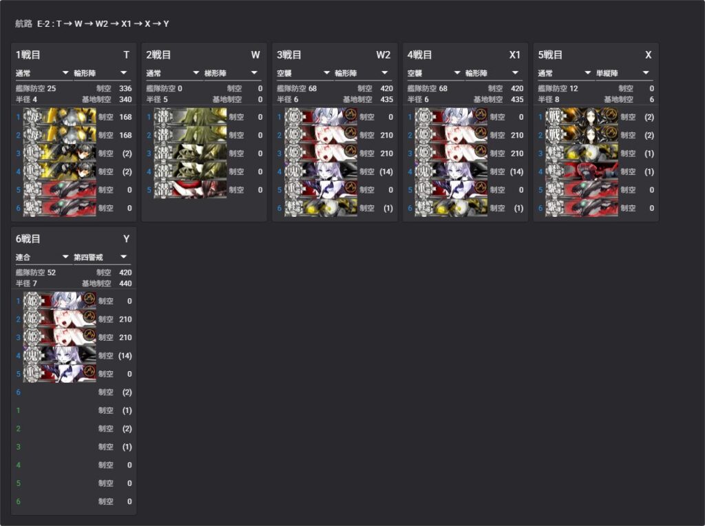Open 第四警戒 formation dropdown in 6戦目 Y

[102, 257]
